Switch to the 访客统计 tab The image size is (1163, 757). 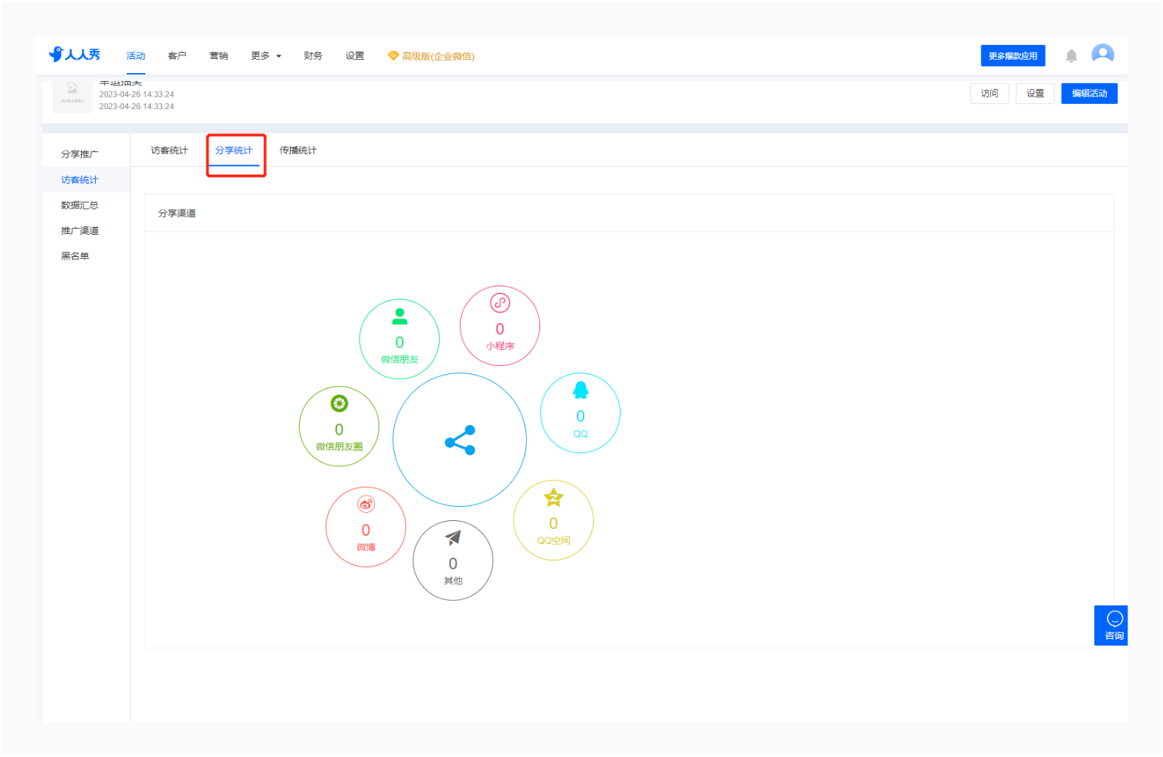point(170,151)
